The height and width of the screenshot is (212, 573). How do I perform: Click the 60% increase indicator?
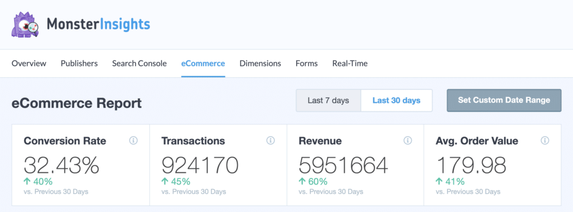[x=313, y=181]
